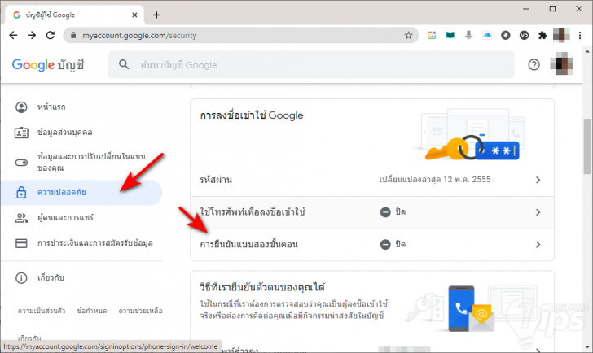Open the Chrome three-dot menu
The width and height of the screenshot is (593, 353).
pyautogui.click(x=580, y=36)
